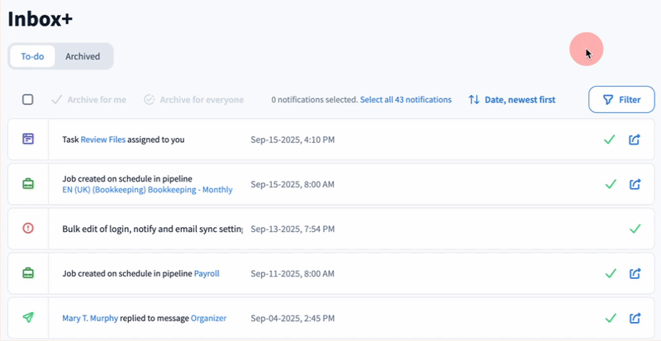Open the Review Files task link

coord(103,140)
